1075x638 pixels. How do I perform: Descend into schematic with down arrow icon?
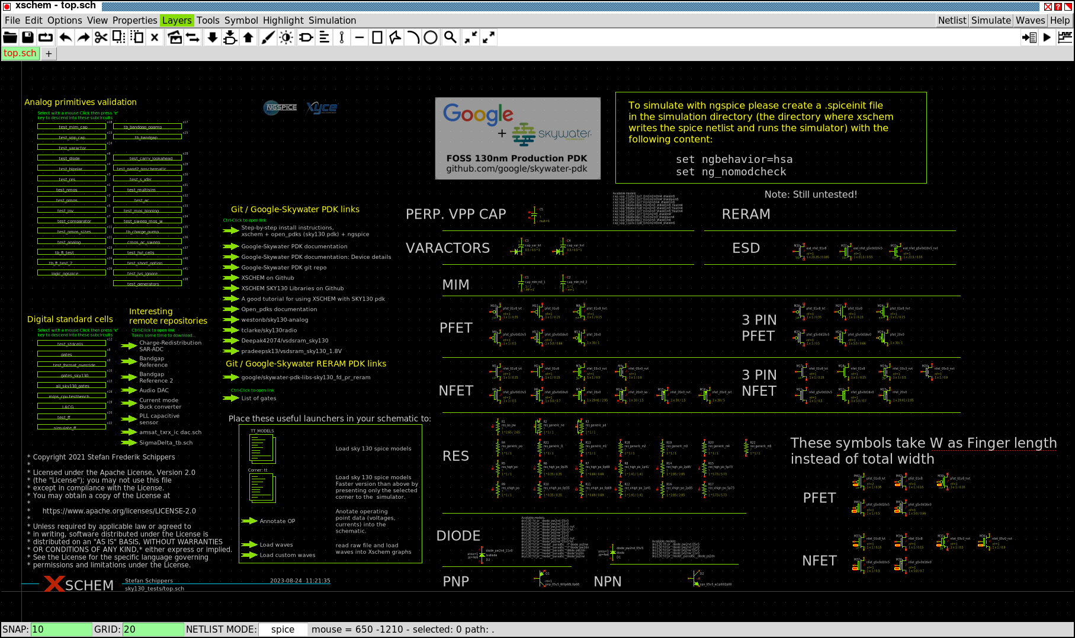213,37
